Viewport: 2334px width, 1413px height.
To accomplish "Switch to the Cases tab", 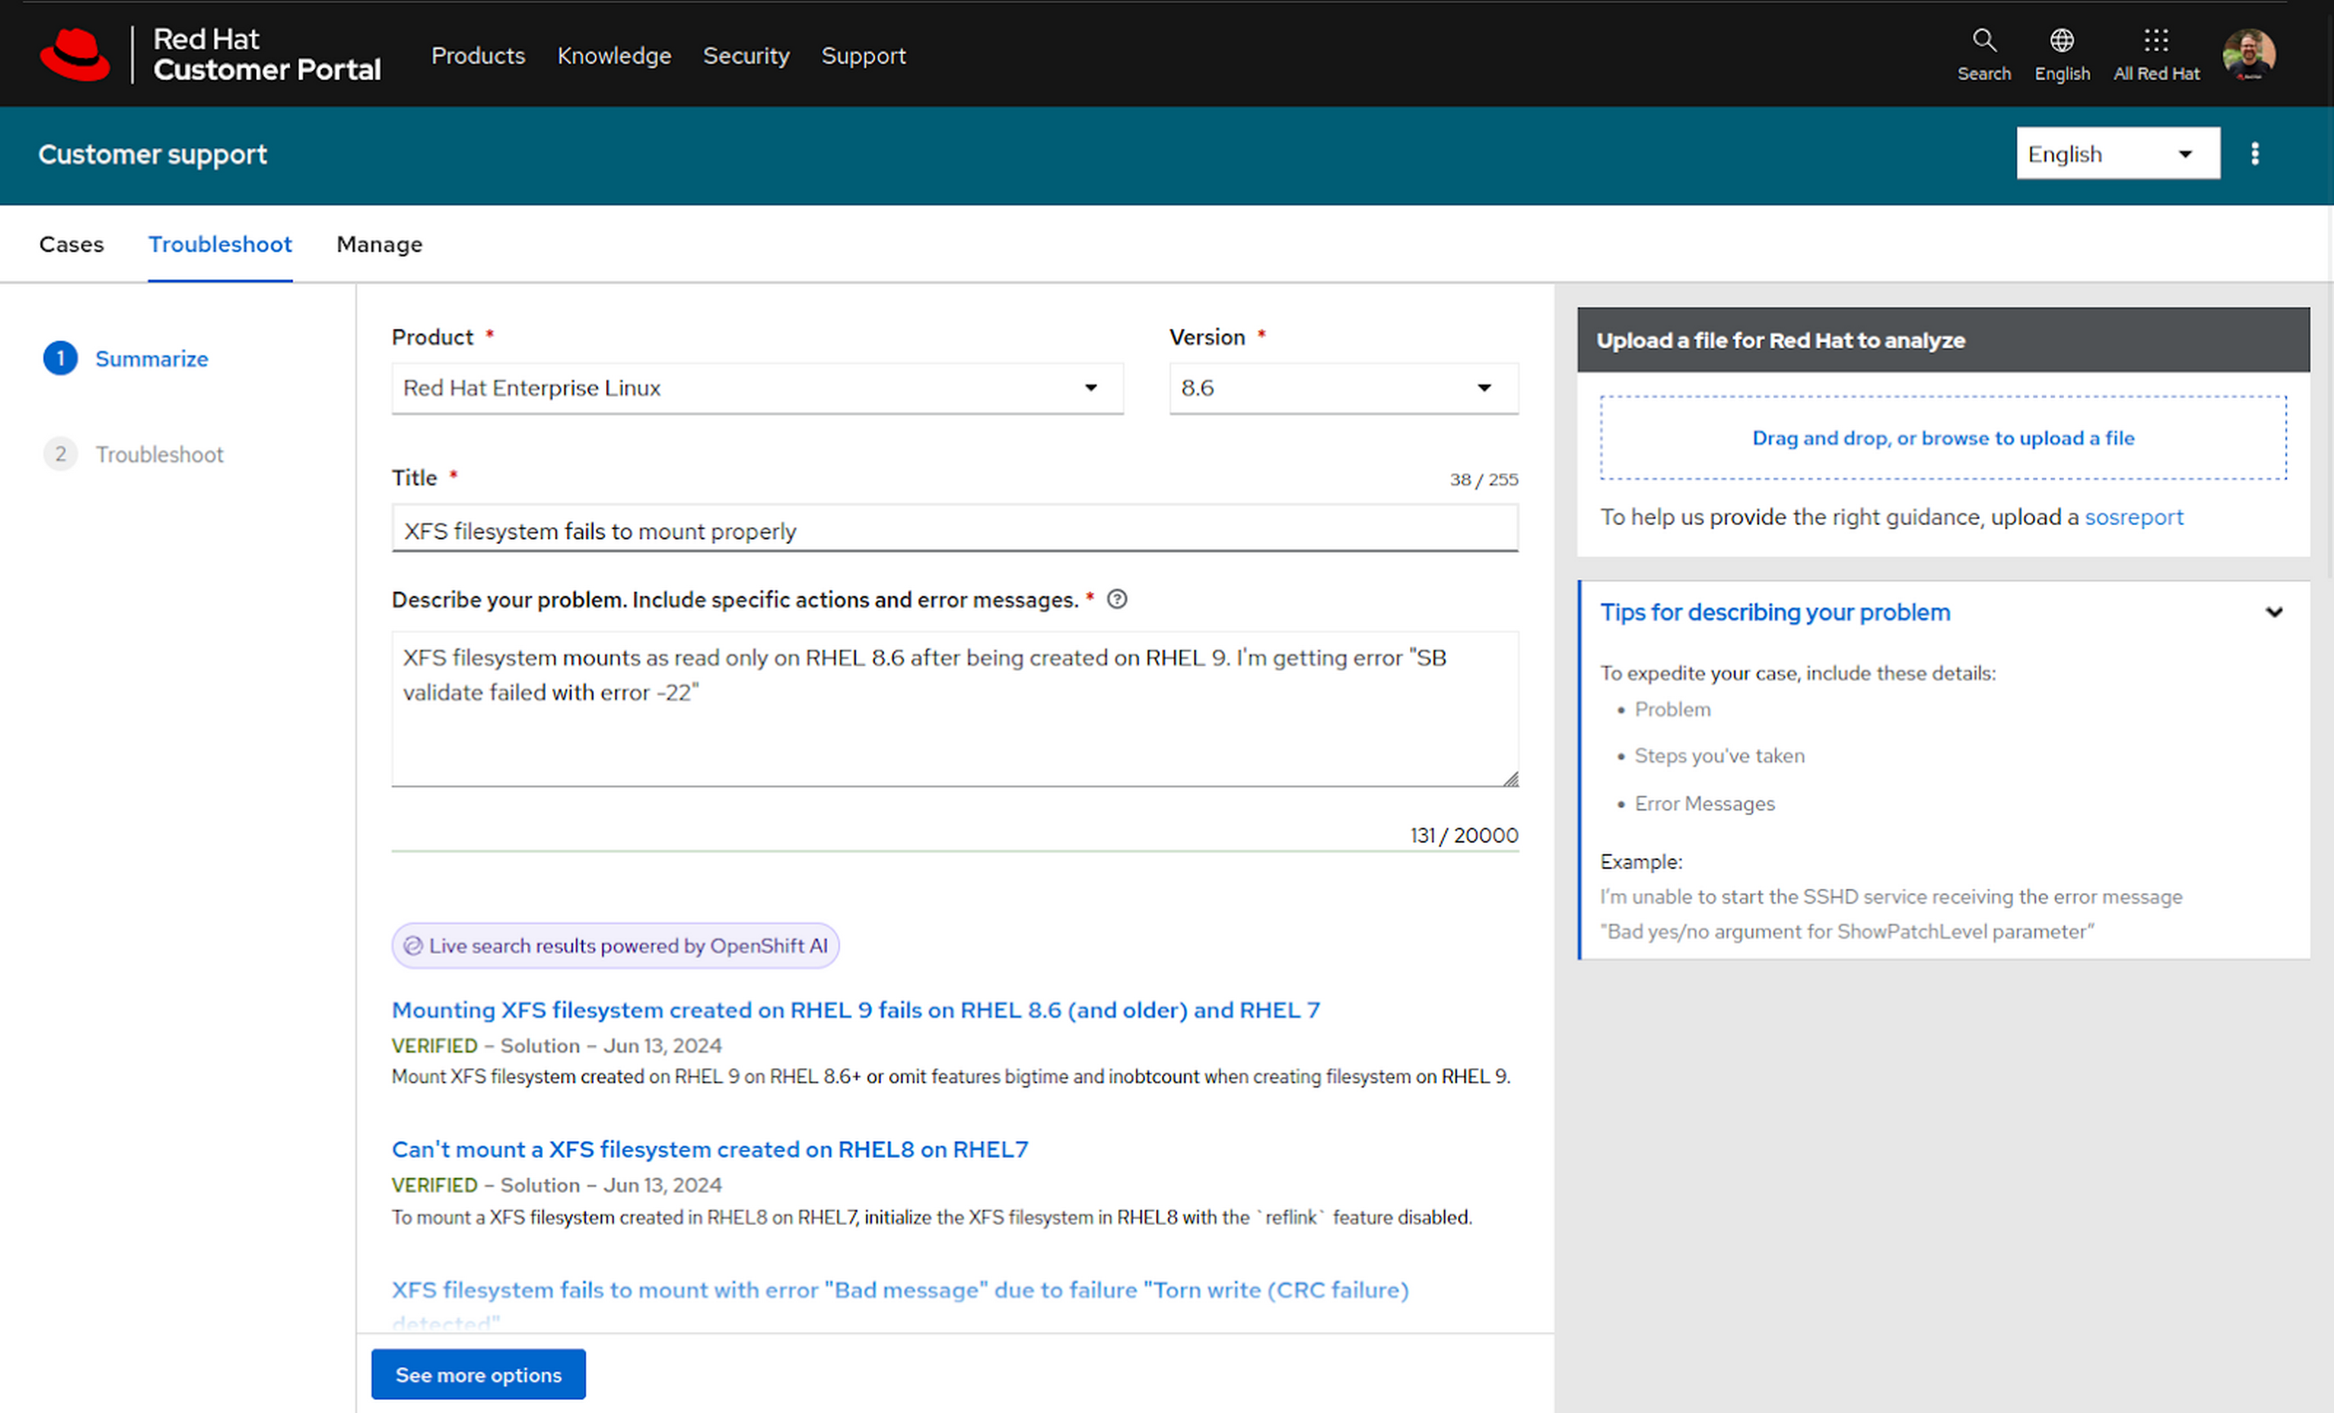I will click(71, 244).
